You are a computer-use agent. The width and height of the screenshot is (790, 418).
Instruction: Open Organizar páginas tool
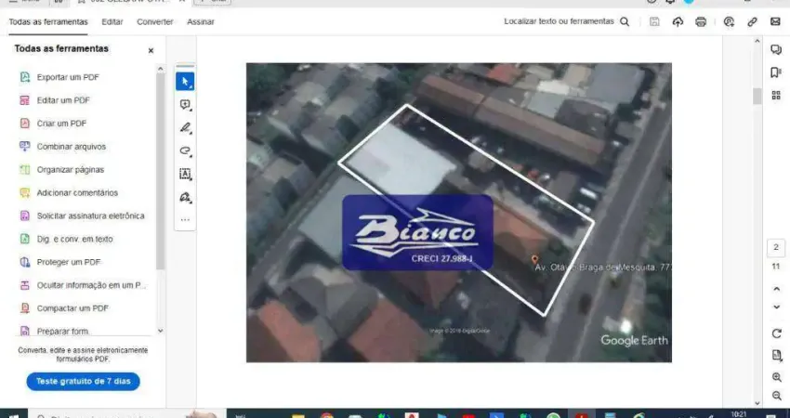coord(62,170)
